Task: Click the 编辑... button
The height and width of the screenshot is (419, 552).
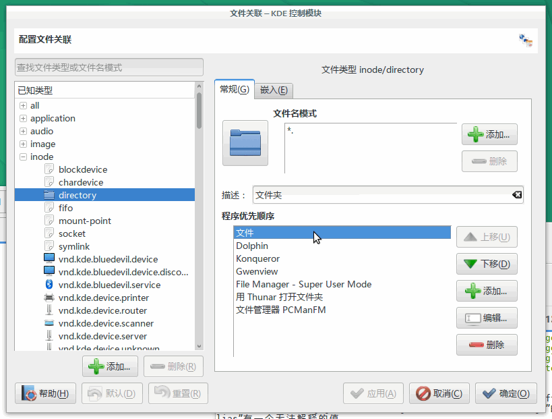Action: point(487,318)
